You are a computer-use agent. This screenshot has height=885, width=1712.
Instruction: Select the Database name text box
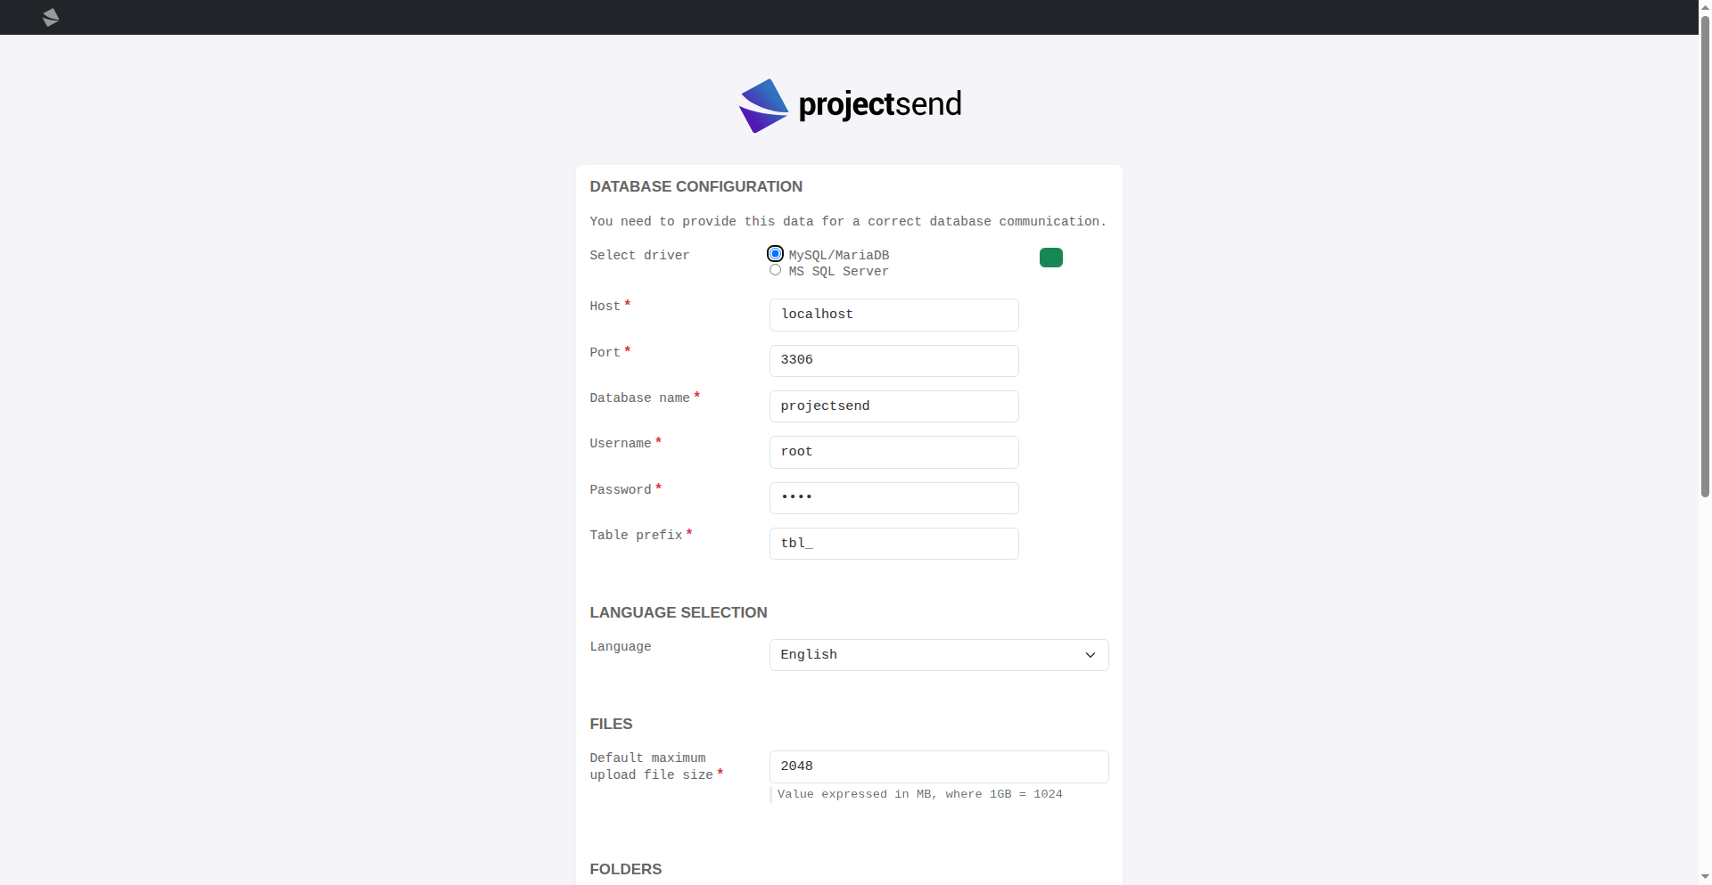893,406
